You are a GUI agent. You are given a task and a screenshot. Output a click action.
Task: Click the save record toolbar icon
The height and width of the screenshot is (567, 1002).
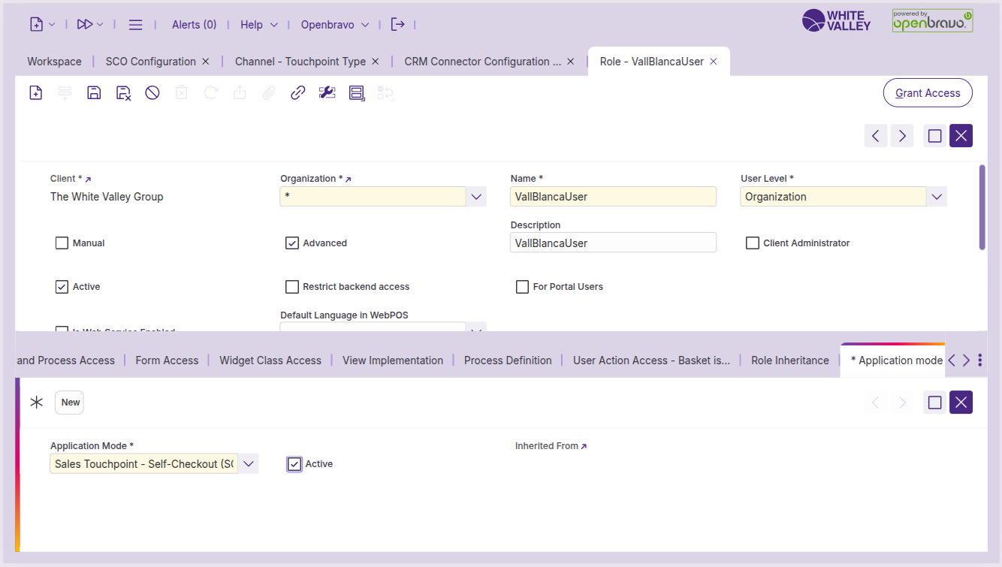(x=94, y=93)
